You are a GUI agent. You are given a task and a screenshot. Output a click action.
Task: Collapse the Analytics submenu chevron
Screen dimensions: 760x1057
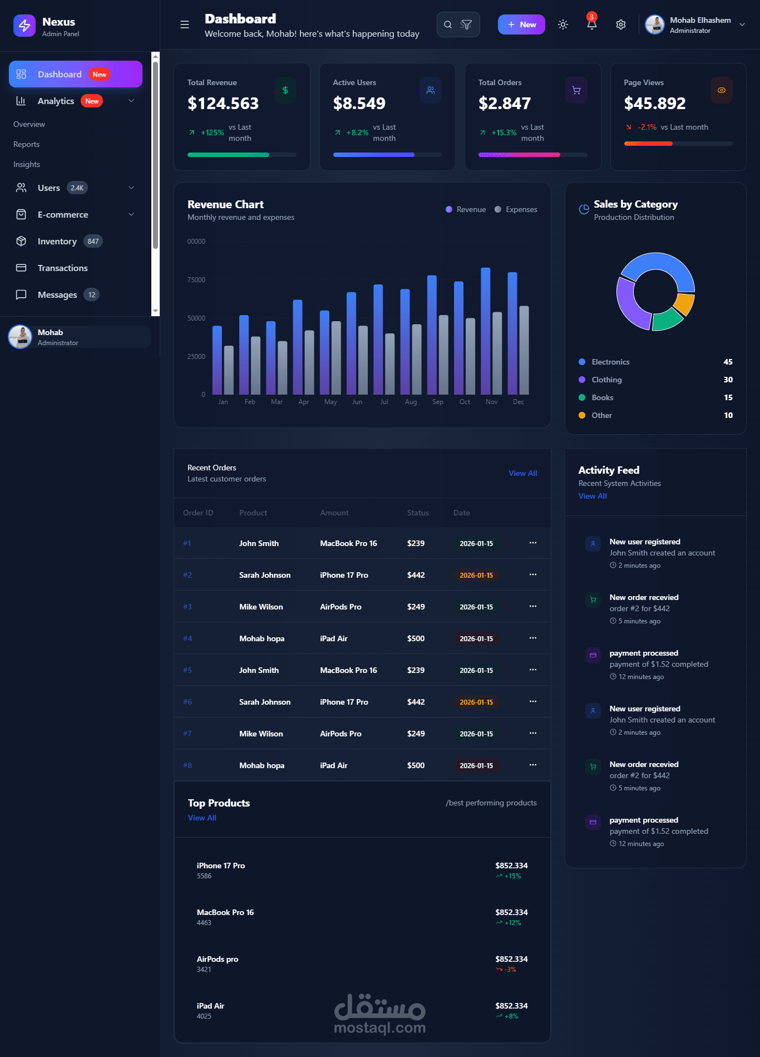point(131,101)
